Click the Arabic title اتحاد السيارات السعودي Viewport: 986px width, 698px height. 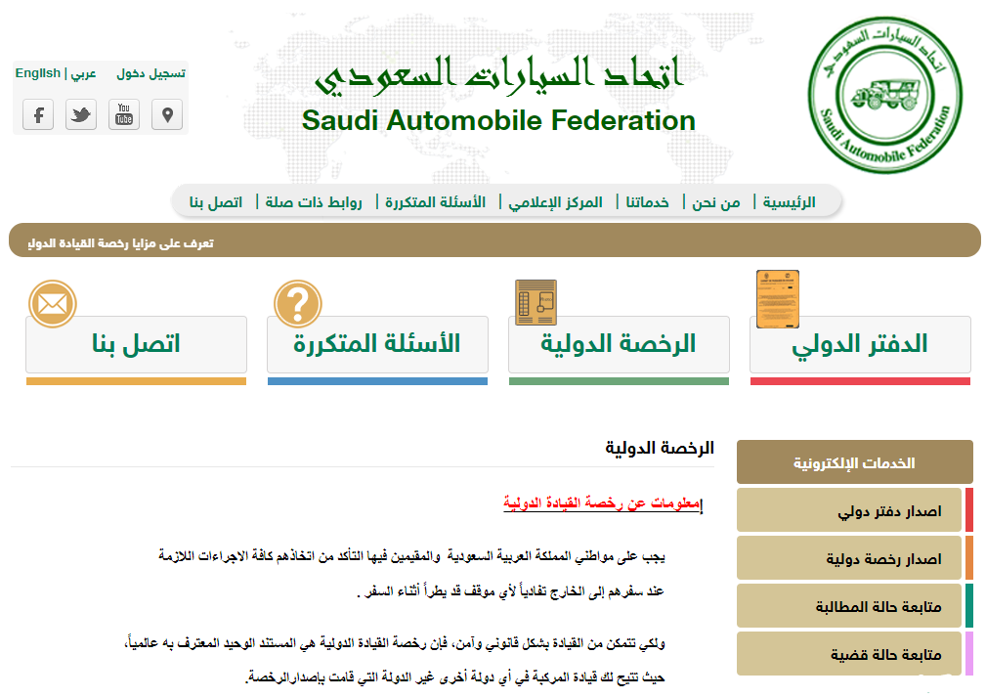(x=500, y=75)
